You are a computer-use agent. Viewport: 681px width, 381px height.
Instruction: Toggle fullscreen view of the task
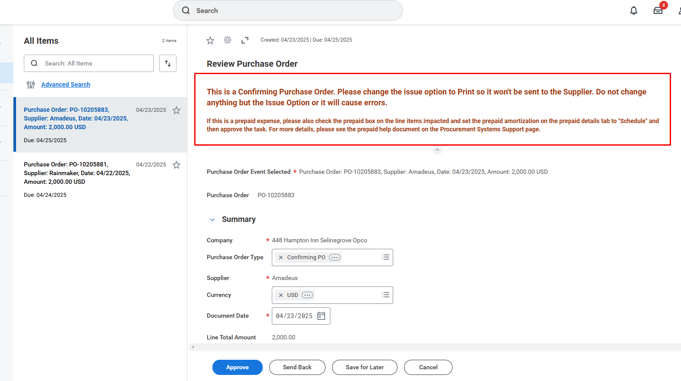(245, 40)
